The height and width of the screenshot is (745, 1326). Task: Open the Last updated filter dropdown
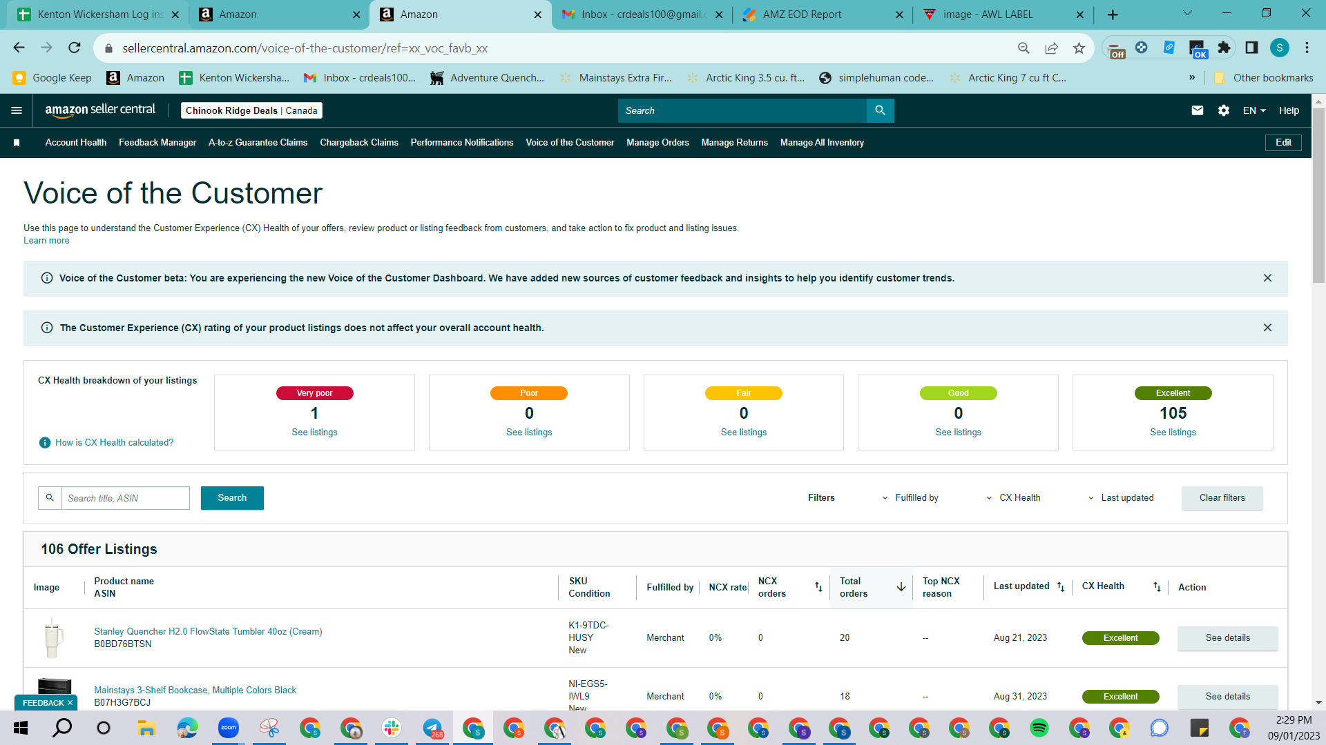coord(1120,498)
